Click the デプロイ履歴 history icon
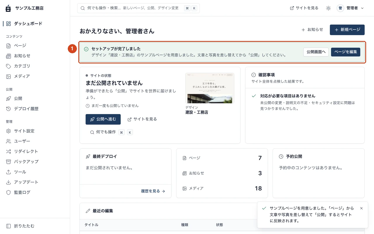Viewport: 374px width, 234px height. tap(8, 109)
